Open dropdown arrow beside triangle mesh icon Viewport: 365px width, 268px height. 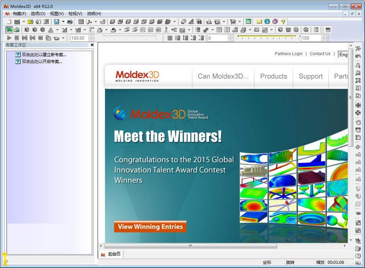click(57, 30)
